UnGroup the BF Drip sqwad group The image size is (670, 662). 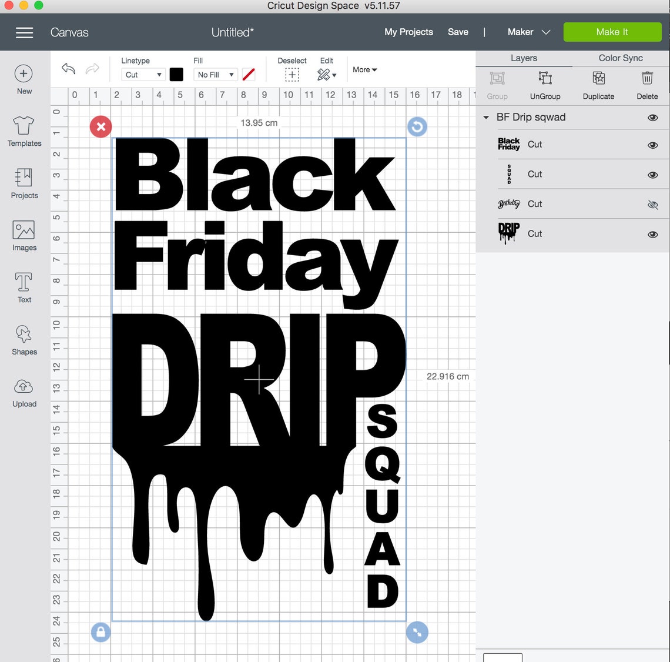tap(545, 85)
